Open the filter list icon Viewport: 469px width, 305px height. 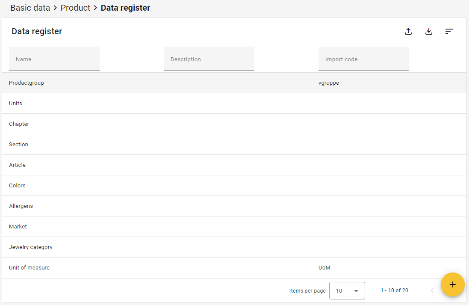[449, 31]
